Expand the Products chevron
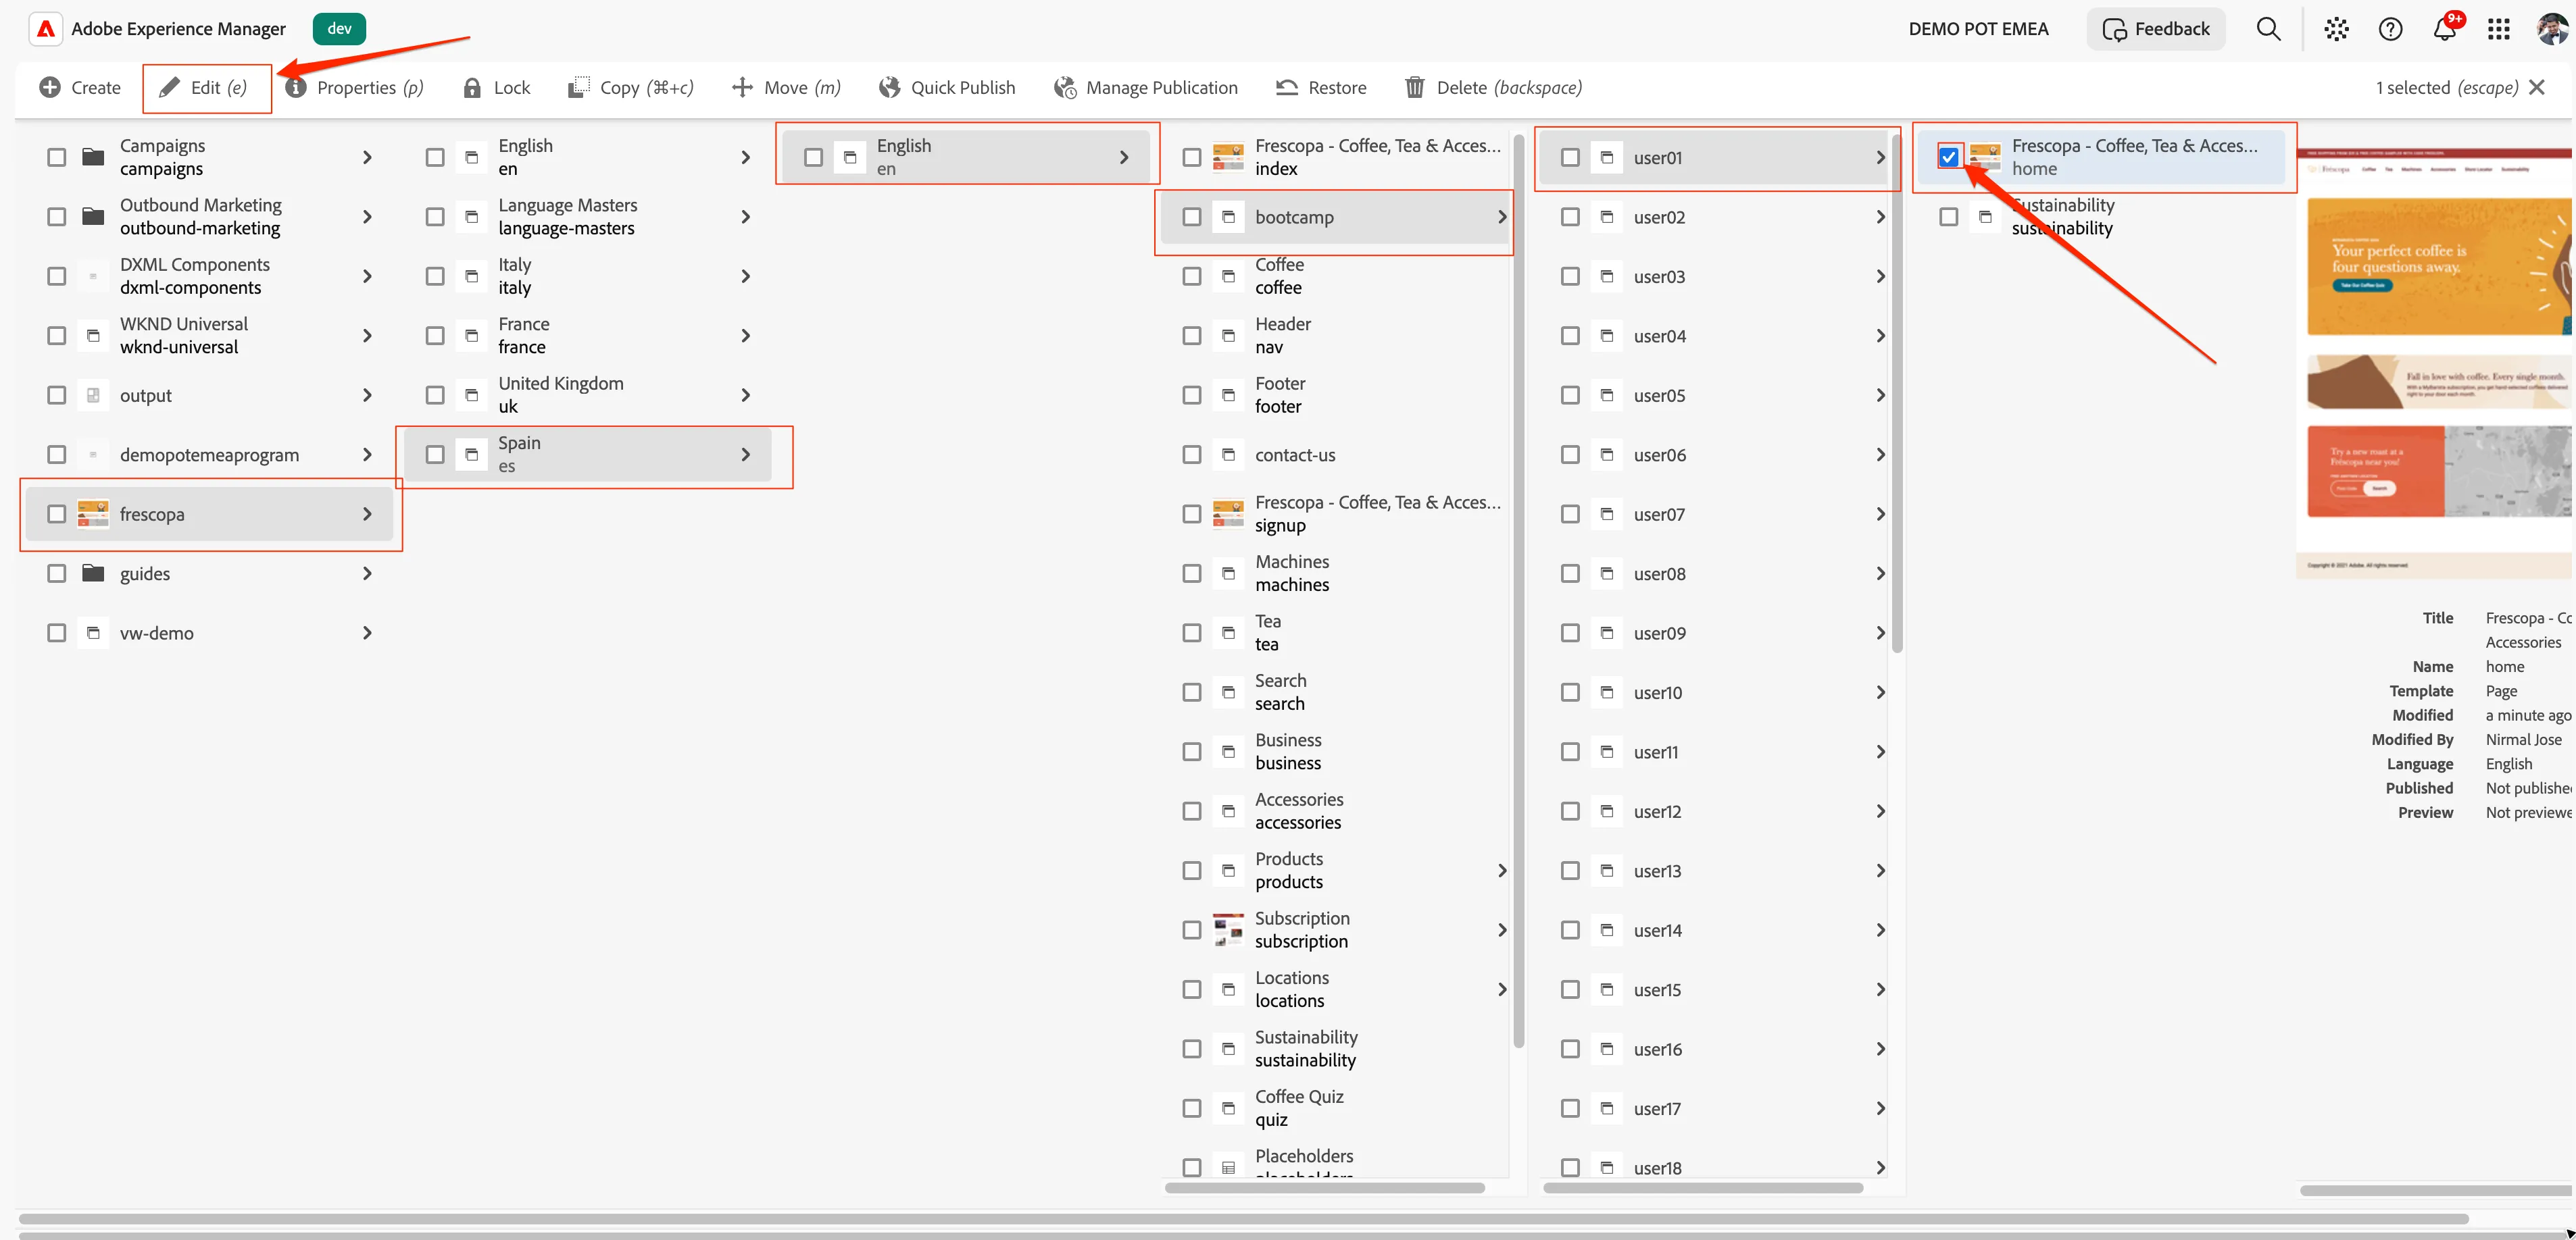The height and width of the screenshot is (1240, 2576). [x=1501, y=871]
